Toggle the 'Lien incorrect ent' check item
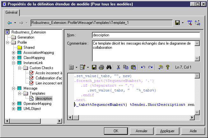This screenshot has width=208, height=138. coord(31,83)
